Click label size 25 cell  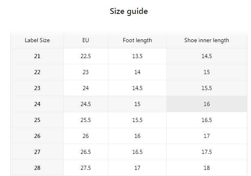pyautogui.click(x=37, y=120)
